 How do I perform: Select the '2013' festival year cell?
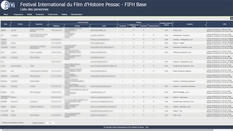click(166, 35)
